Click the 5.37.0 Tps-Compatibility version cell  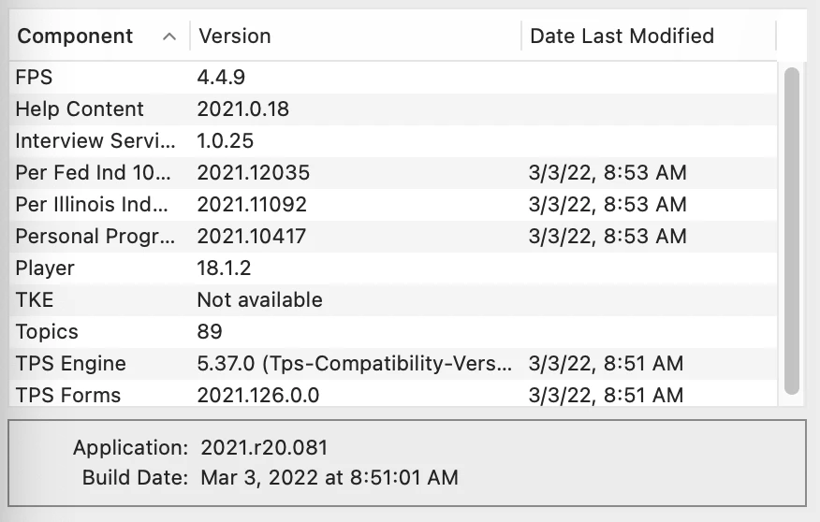tap(355, 364)
